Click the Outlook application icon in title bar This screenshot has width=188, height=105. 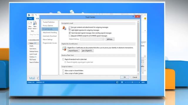29,15
